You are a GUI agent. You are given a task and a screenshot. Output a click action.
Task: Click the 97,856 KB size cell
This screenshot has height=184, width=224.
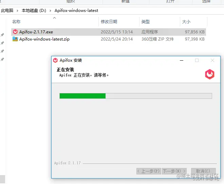click(195, 32)
